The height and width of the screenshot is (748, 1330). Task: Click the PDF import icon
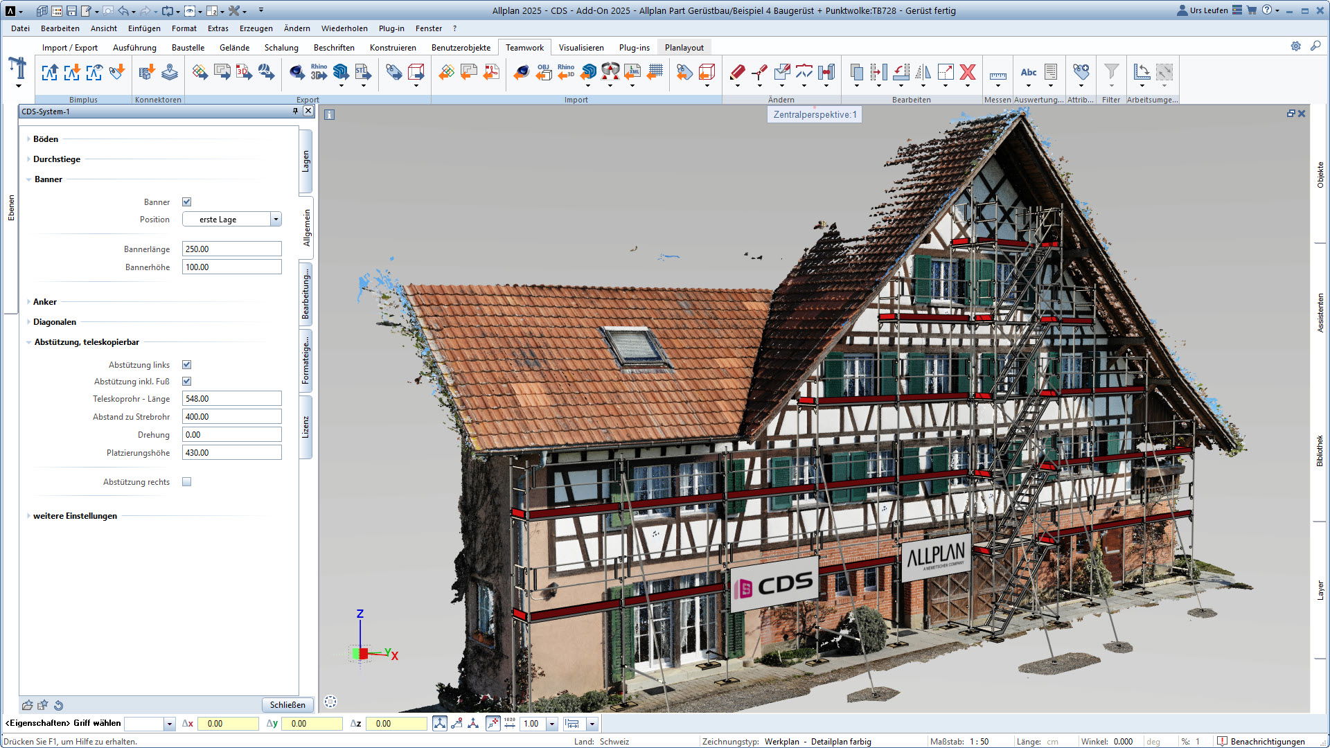pos(491,72)
